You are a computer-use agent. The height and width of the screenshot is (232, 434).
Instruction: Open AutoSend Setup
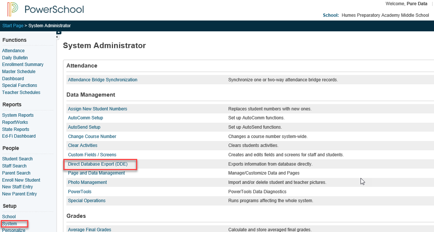(x=84, y=127)
